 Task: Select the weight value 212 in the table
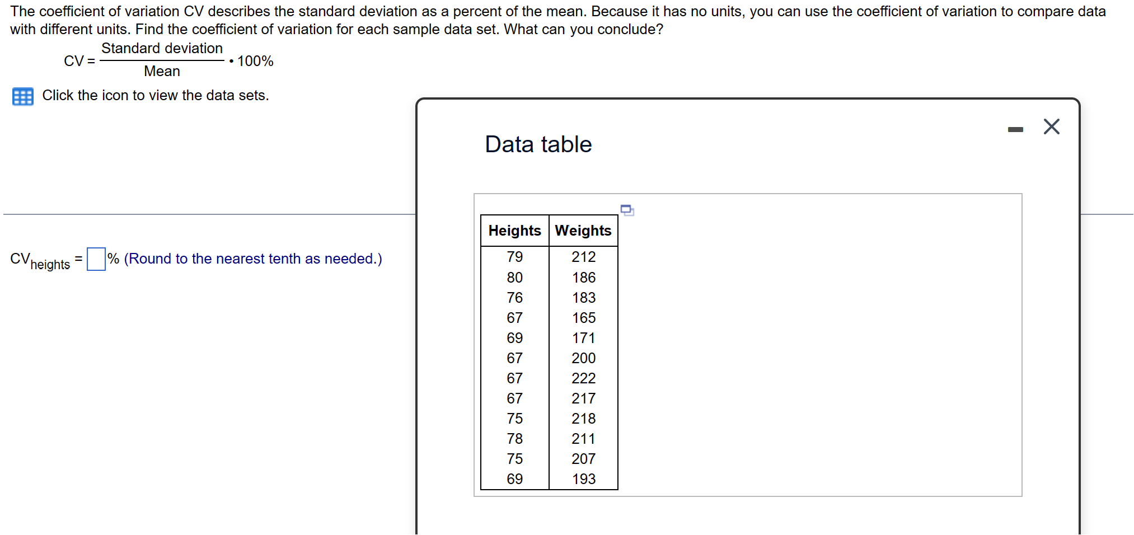(x=584, y=257)
